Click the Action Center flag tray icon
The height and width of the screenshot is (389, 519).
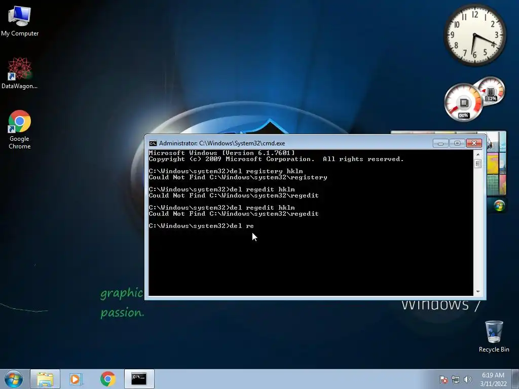[x=443, y=379]
